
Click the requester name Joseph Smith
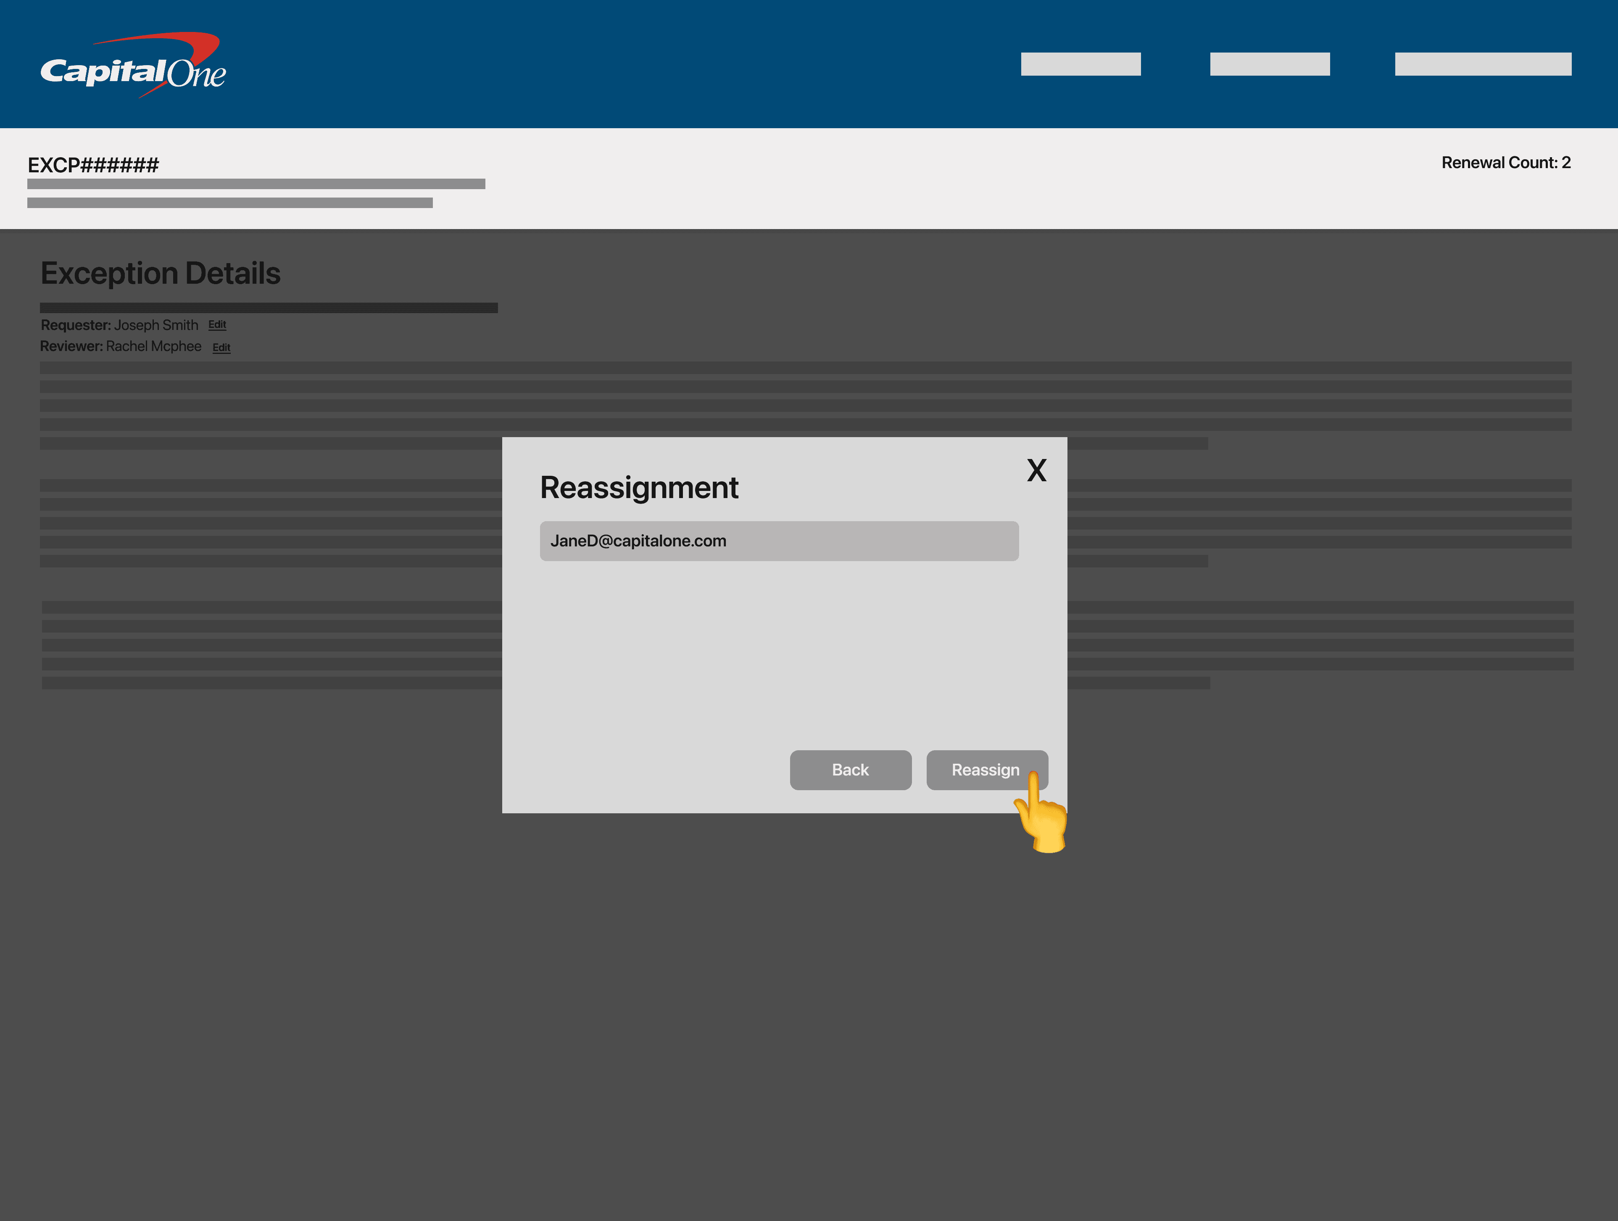point(156,325)
